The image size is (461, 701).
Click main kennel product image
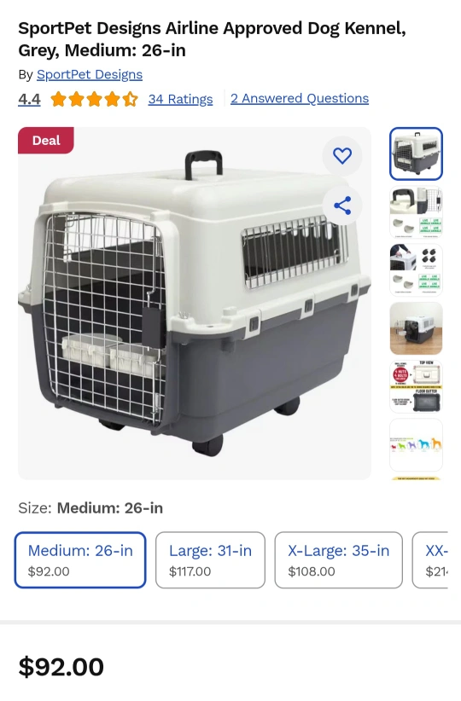(195, 303)
